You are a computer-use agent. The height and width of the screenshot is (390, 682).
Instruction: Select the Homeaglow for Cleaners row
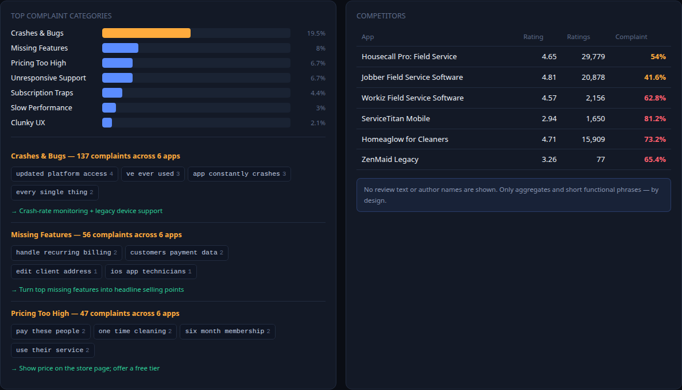(x=513, y=139)
